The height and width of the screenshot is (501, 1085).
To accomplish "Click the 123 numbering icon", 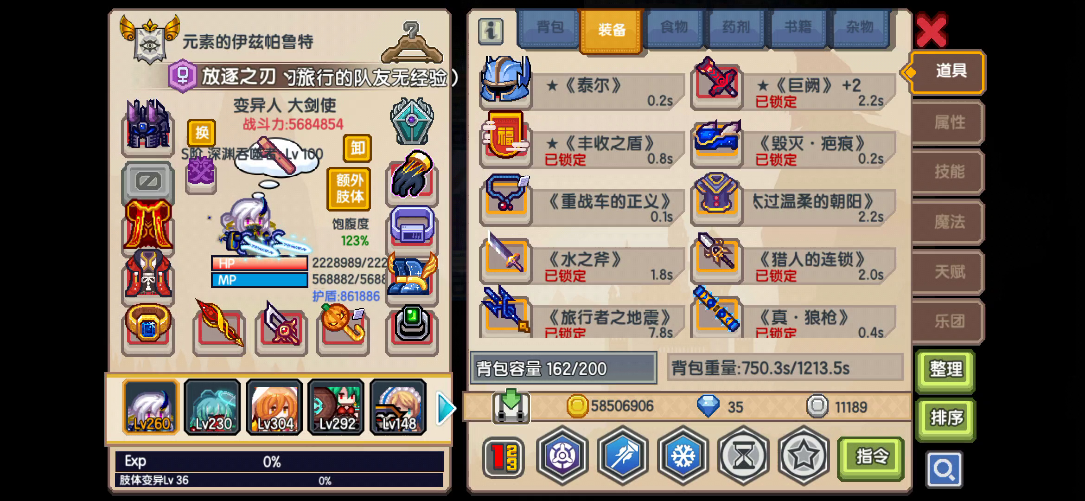I will click(x=504, y=457).
